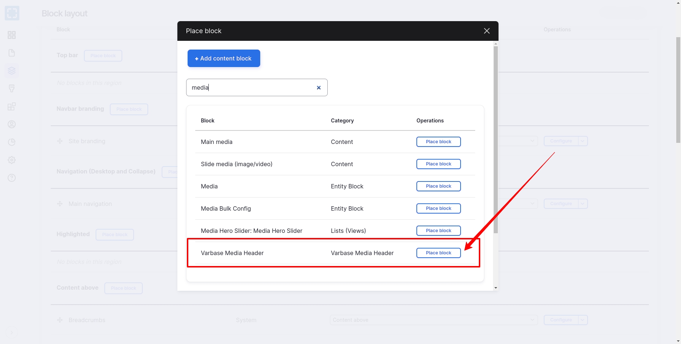Place the Varbase Media Header block
Screen dimensions: 681x344
coord(438,253)
